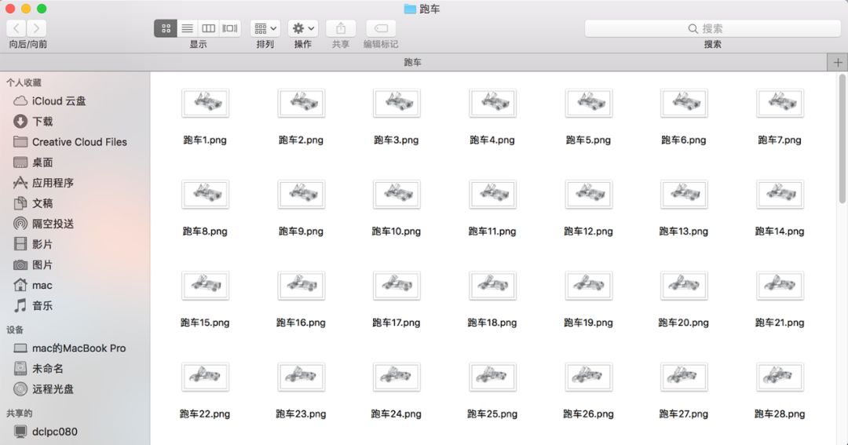The height and width of the screenshot is (445, 848).
Task: Select mac的MacBook Pro device
Action: (70, 348)
